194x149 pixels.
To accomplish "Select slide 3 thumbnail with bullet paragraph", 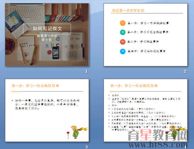I will click(x=47, y=110).
